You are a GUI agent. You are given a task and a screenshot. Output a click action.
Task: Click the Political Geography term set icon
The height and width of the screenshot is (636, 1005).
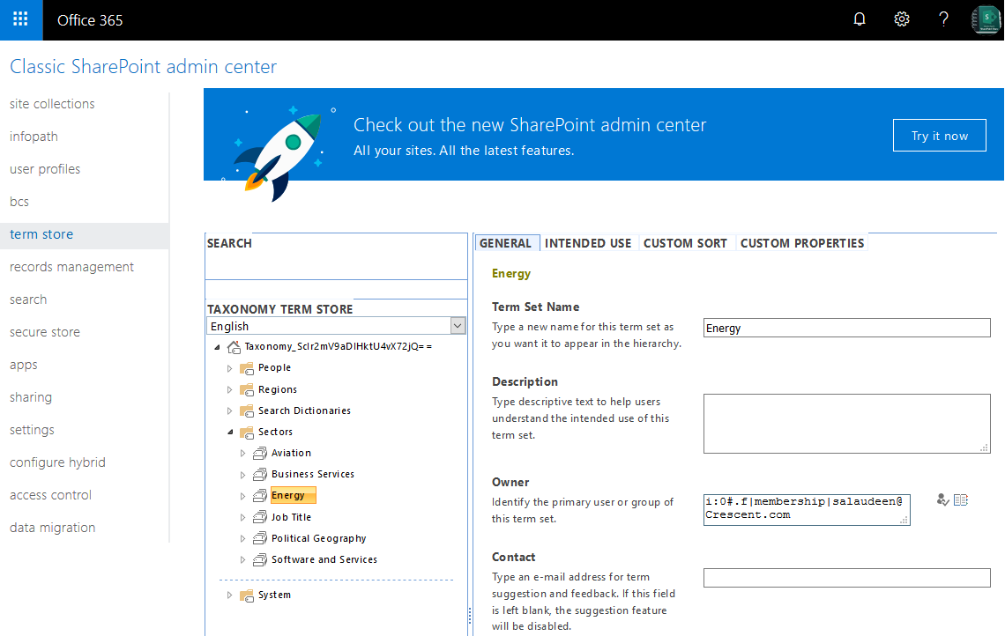(259, 538)
